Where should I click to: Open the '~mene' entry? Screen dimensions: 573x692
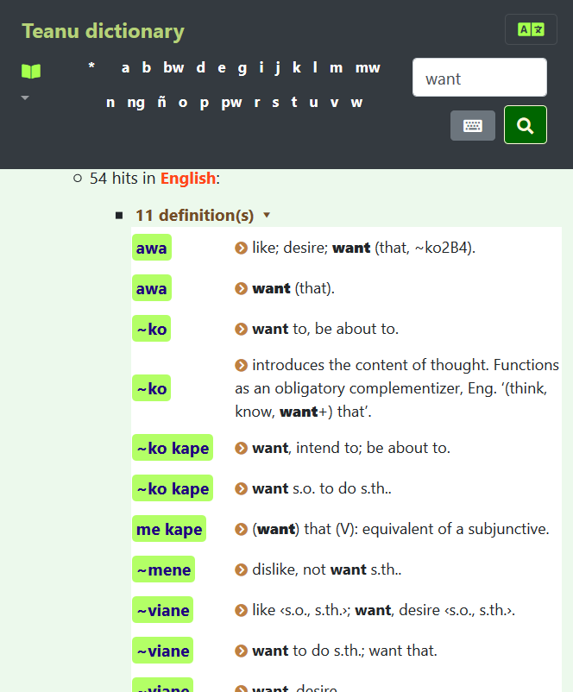pos(162,569)
